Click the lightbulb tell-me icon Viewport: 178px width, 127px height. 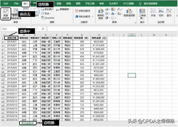(140, 4)
